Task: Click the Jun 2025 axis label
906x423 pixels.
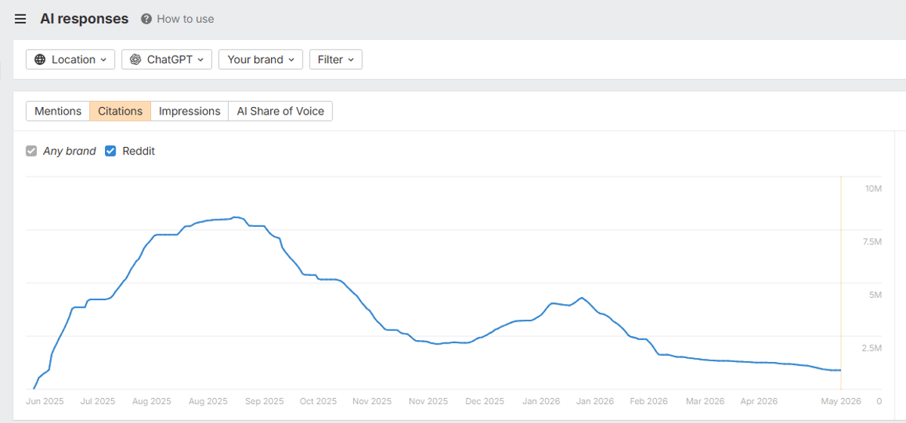Action: [x=45, y=401]
